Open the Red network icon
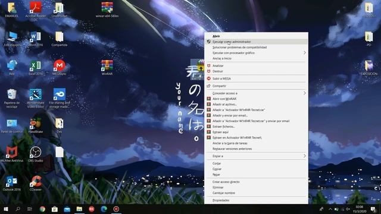381x214 pixels. (11, 67)
